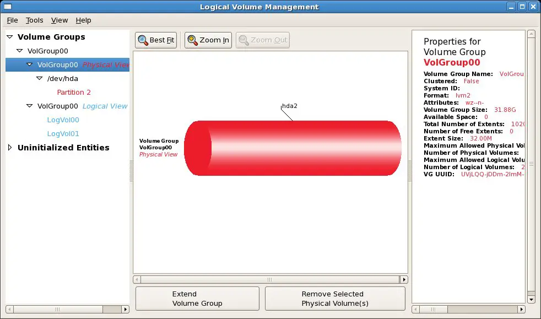This screenshot has height=319, width=541.
Task: Open the View menu
Action: (59, 20)
